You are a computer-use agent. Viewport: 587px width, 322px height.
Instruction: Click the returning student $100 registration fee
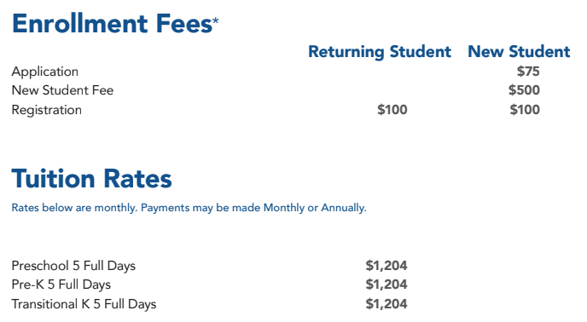pos(392,110)
